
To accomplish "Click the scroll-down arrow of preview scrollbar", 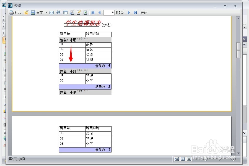I will point(238,153).
